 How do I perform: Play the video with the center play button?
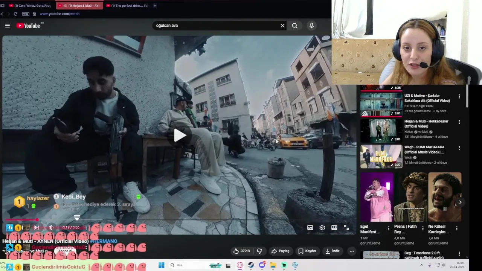(180, 135)
